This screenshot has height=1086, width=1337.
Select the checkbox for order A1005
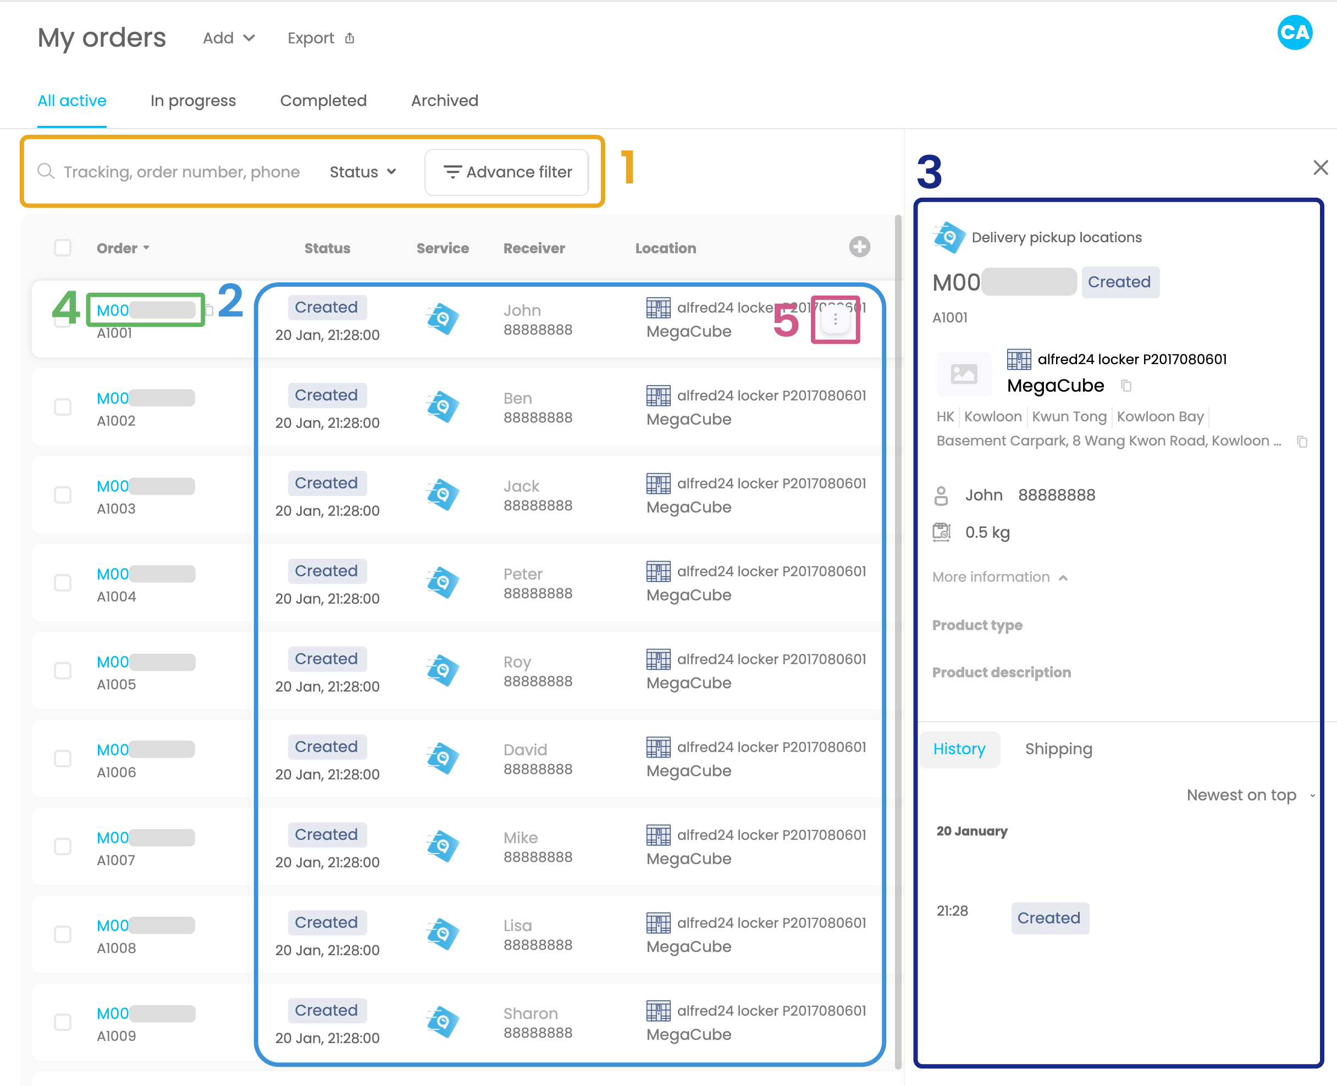point(63,671)
